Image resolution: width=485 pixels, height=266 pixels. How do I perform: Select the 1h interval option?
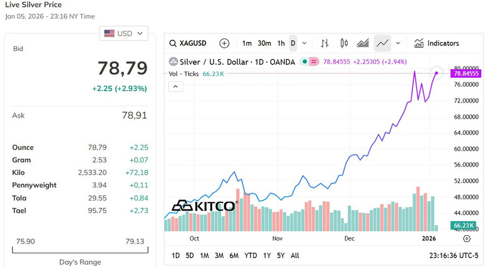click(x=281, y=43)
